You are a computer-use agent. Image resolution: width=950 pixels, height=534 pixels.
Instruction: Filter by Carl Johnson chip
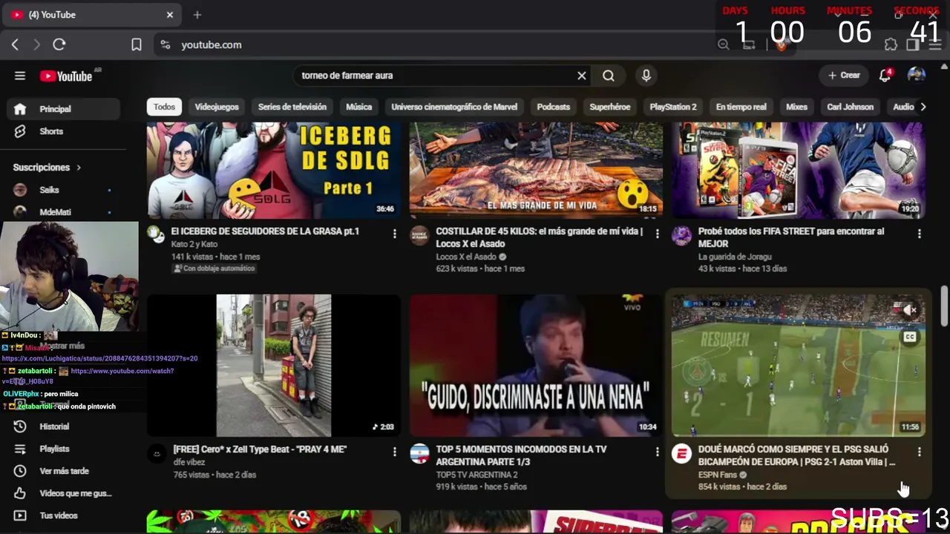point(851,107)
